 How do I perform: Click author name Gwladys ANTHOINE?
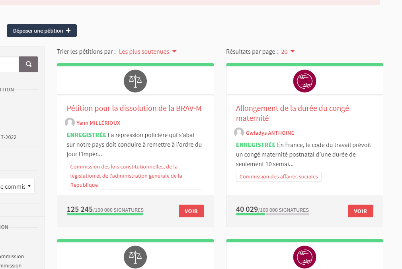coord(270,133)
